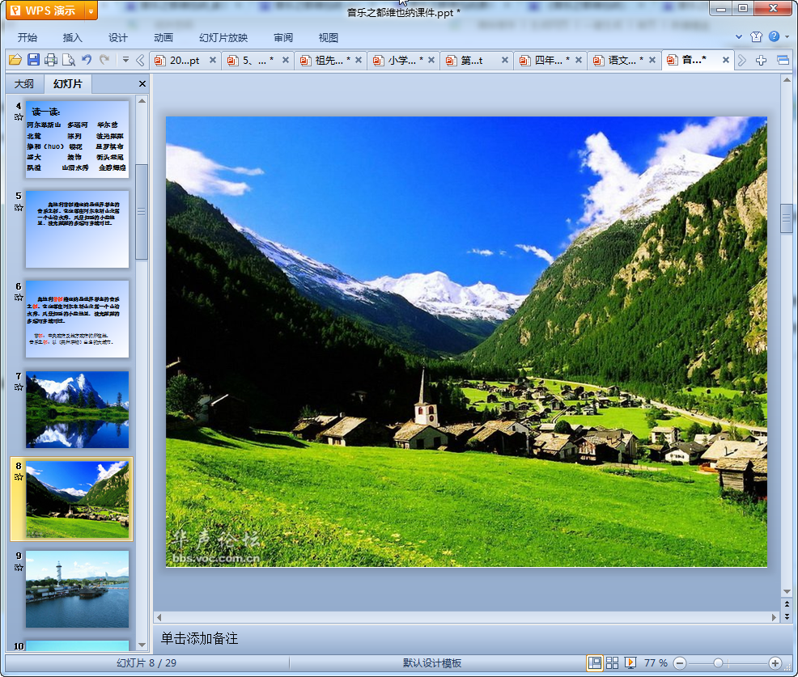Click 默认设计模板 in the status bar

click(432, 662)
